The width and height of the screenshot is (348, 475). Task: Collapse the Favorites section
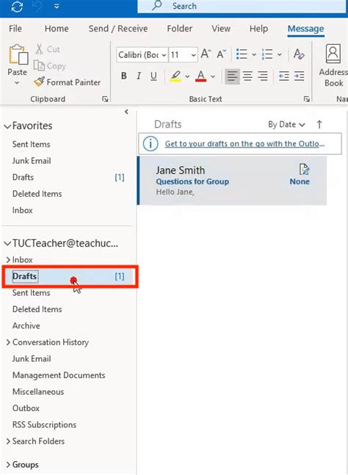(7, 126)
